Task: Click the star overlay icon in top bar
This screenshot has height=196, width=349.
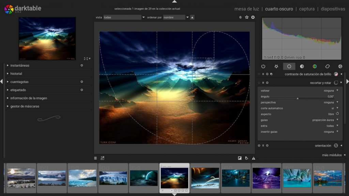Action: coord(247,17)
